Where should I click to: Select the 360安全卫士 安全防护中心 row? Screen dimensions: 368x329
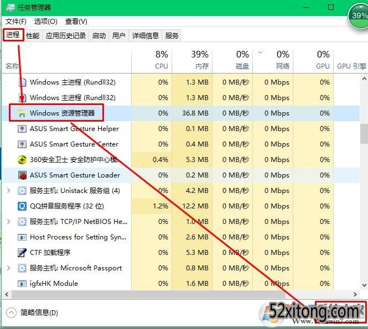click(x=181, y=160)
